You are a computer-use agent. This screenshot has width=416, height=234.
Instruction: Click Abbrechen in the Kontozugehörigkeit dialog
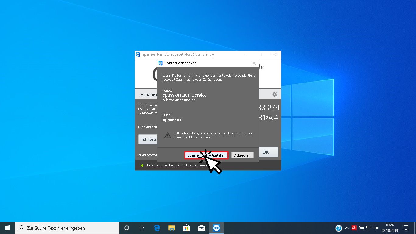point(242,155)
